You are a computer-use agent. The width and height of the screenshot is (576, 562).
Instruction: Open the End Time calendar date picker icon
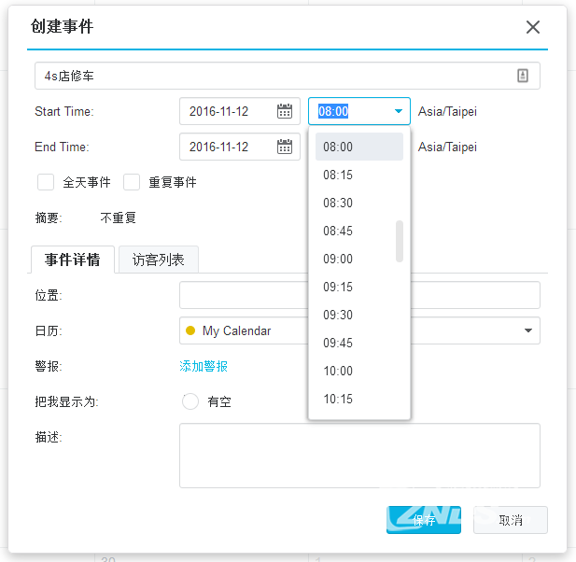point(285,147)
